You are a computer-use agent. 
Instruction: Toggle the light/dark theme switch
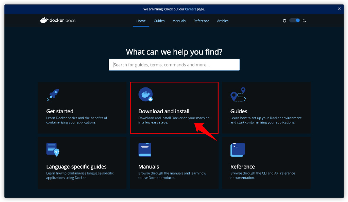[295, 21]
